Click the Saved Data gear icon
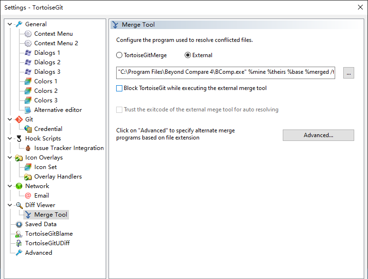 click(x=19, y=224)
